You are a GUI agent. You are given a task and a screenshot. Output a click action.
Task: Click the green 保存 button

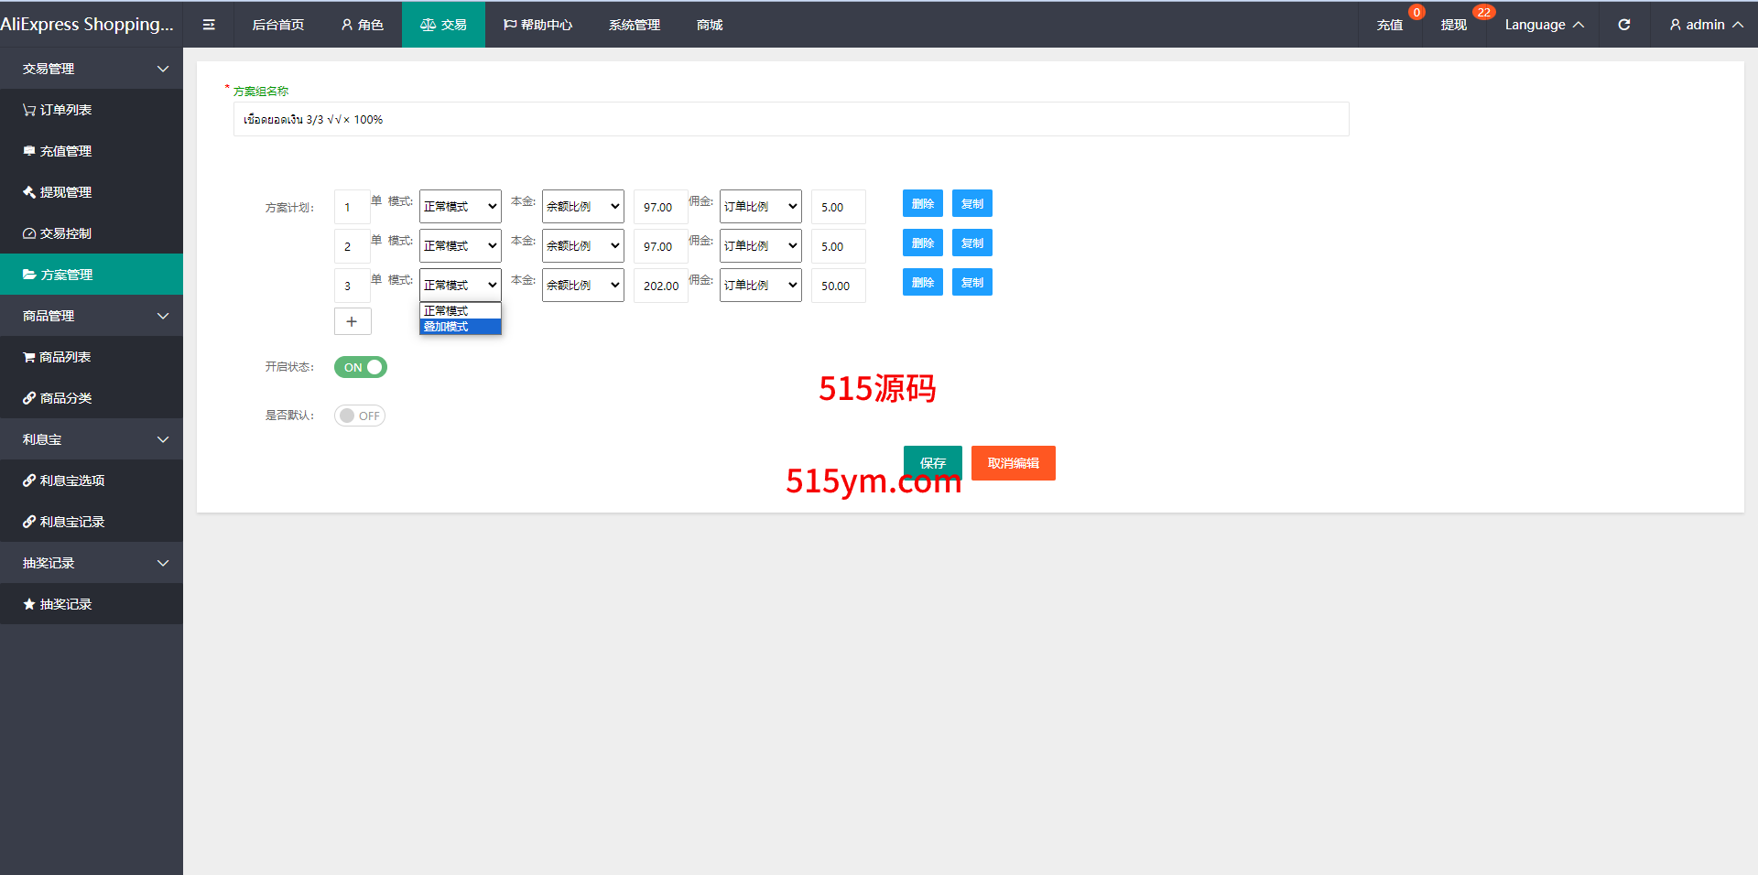pyautogui.click(x=932, y=462)
